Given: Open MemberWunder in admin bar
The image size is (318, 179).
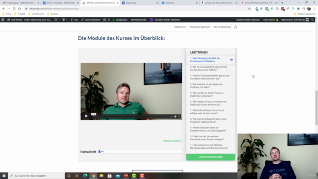Looking at the screenshot, I should [x=139, y=20].
